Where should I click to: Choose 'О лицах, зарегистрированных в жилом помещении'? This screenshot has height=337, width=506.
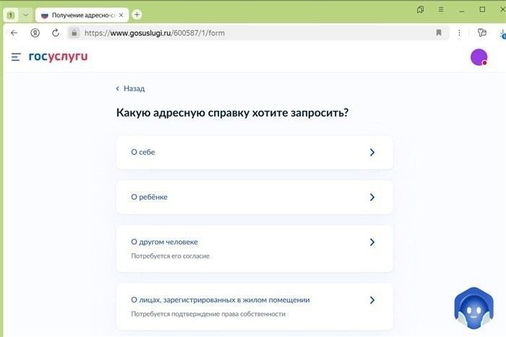(x=254, y=307)
